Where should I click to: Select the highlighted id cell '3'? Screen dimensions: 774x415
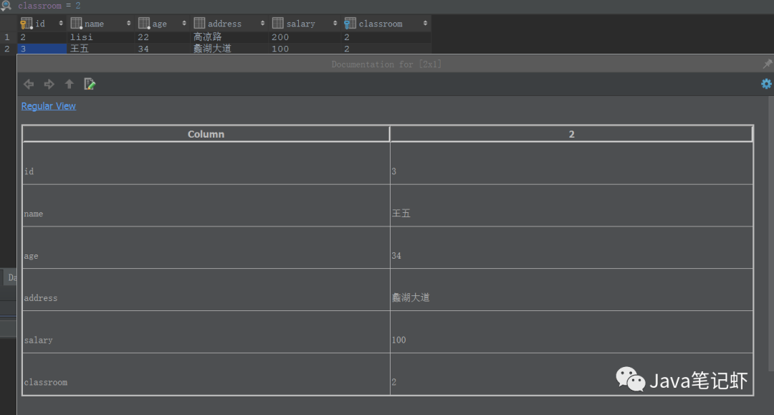[x=42, y=49]
